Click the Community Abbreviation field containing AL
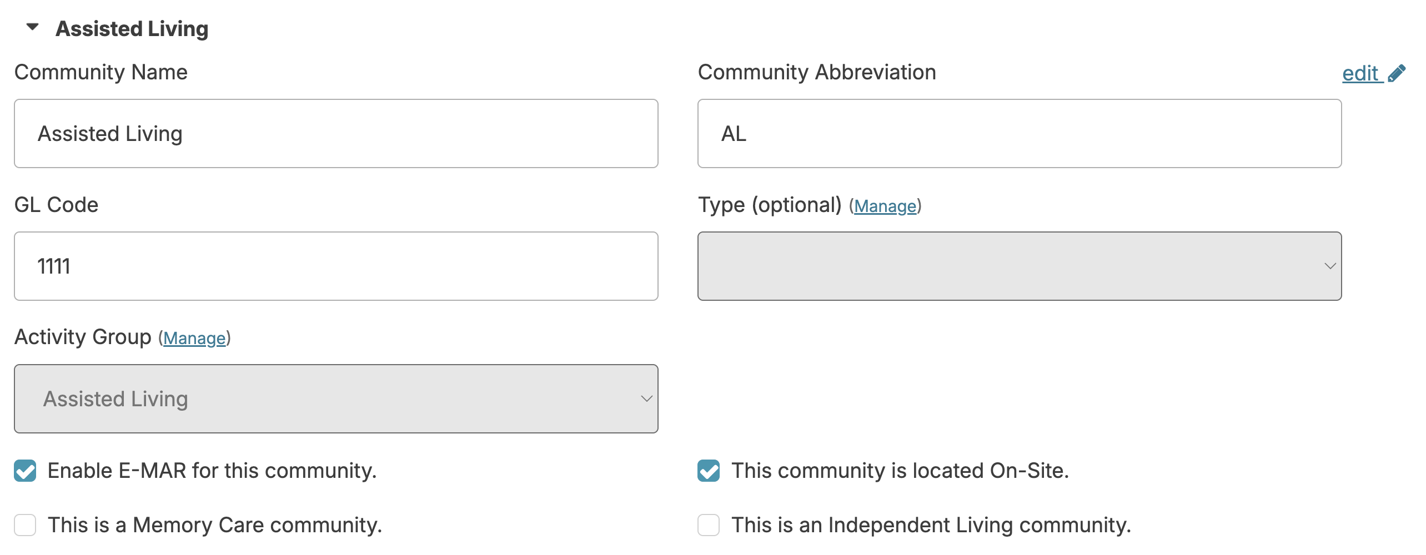The width and height of the screenshot is (1426, 555). tap(1019, 134)
